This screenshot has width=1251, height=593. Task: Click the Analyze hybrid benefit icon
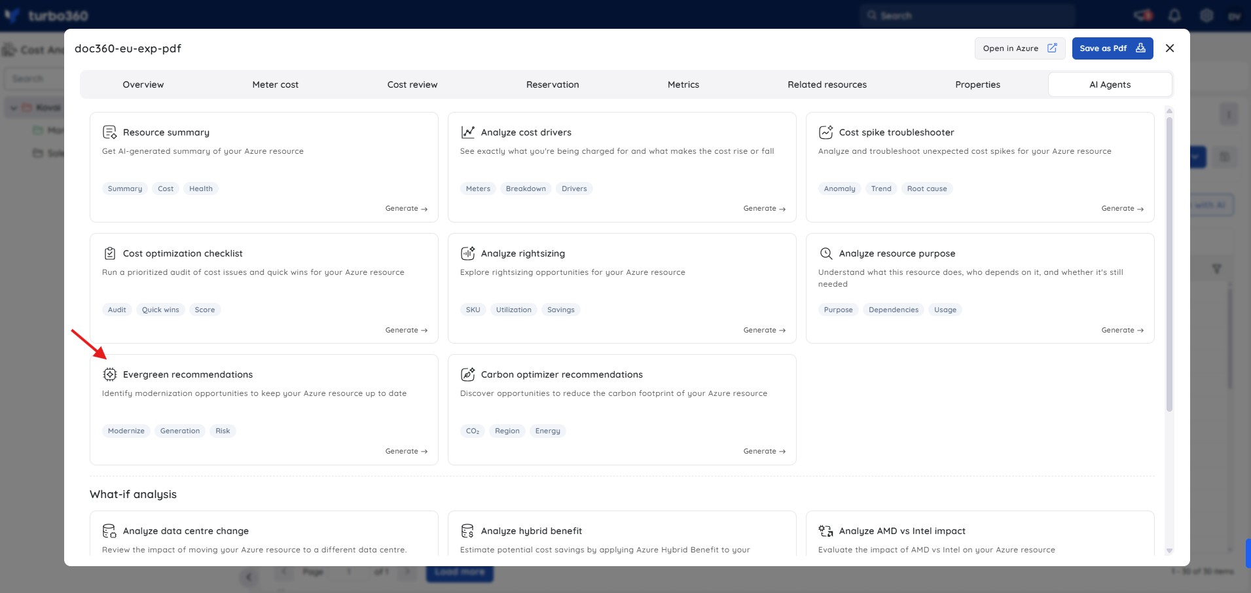[467, 531]
